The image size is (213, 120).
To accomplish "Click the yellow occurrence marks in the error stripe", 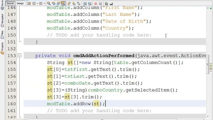I will tap(211, 67).
